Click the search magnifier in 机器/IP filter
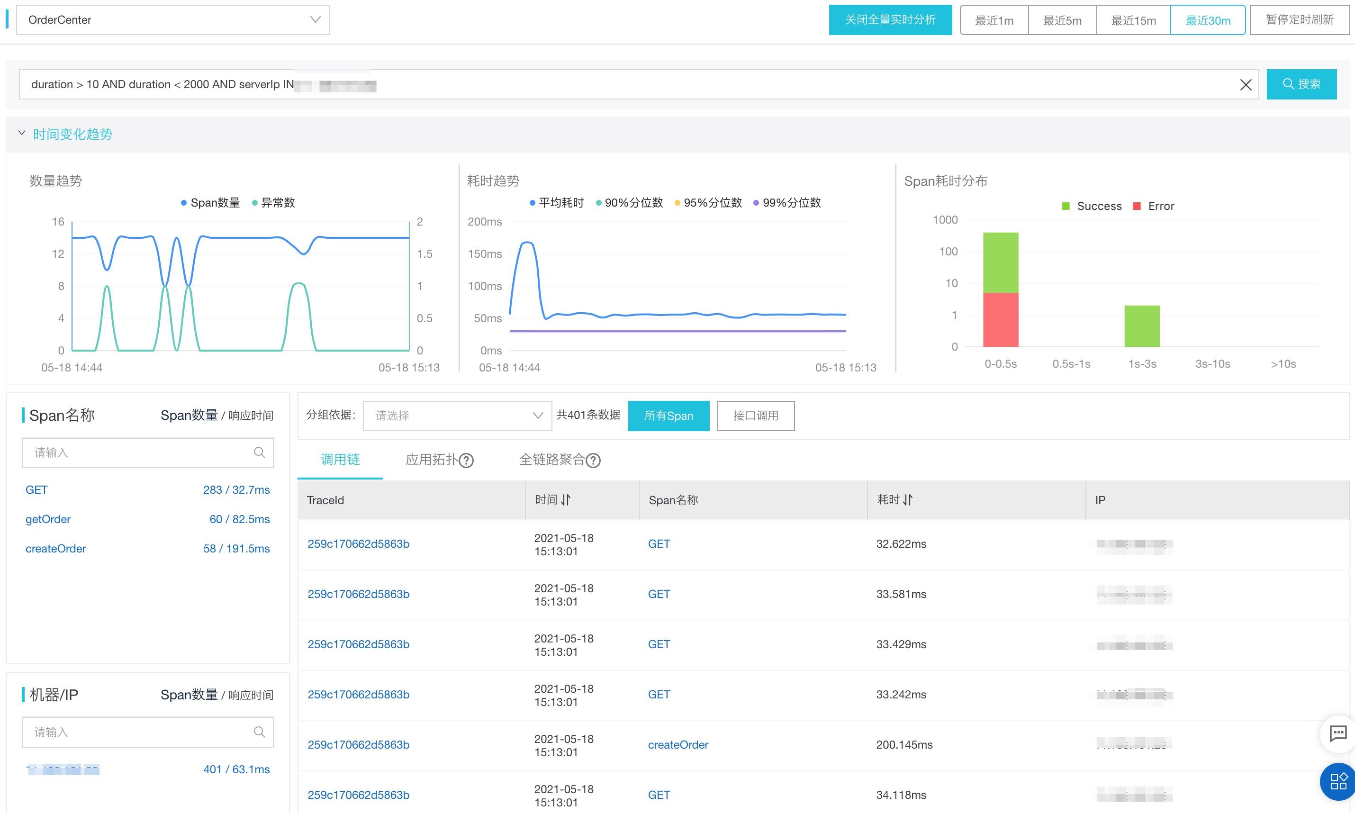 (x=259, y=733)
